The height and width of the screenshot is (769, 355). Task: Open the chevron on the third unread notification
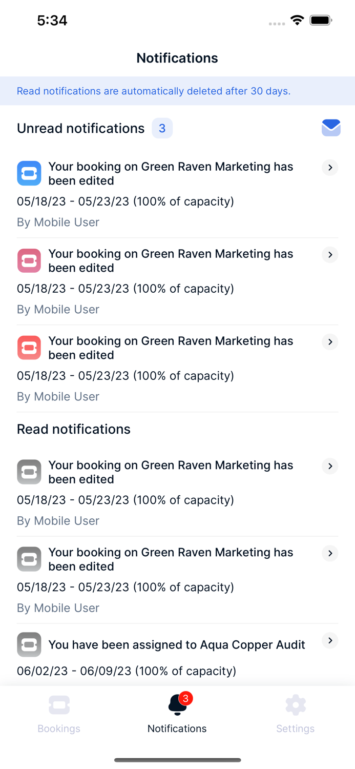(x=329, y=342)
